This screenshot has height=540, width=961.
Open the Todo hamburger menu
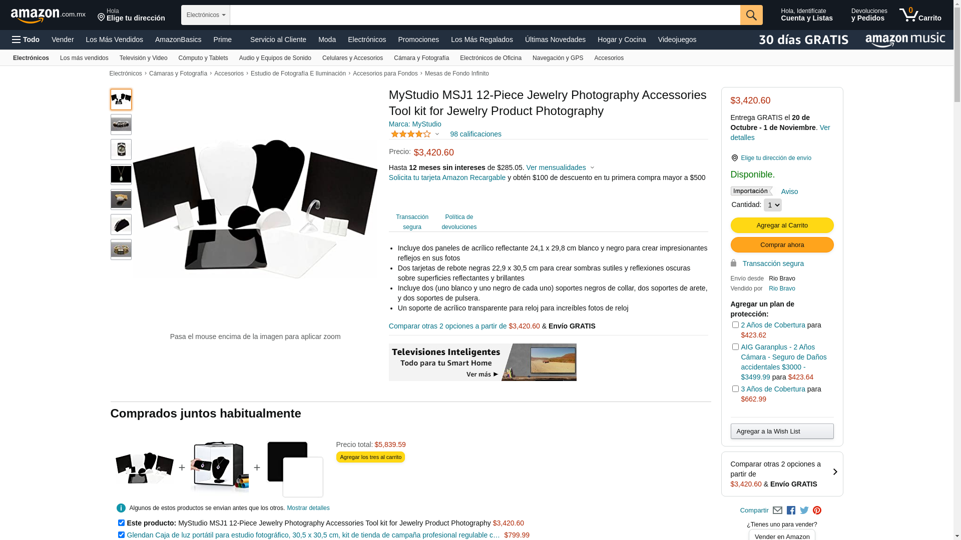pyautogui.click(x=26, y=39)
